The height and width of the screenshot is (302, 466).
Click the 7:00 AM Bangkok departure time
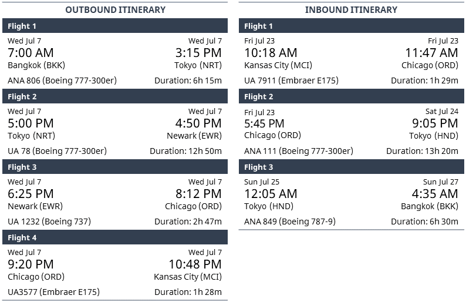(x=31, y=53)
